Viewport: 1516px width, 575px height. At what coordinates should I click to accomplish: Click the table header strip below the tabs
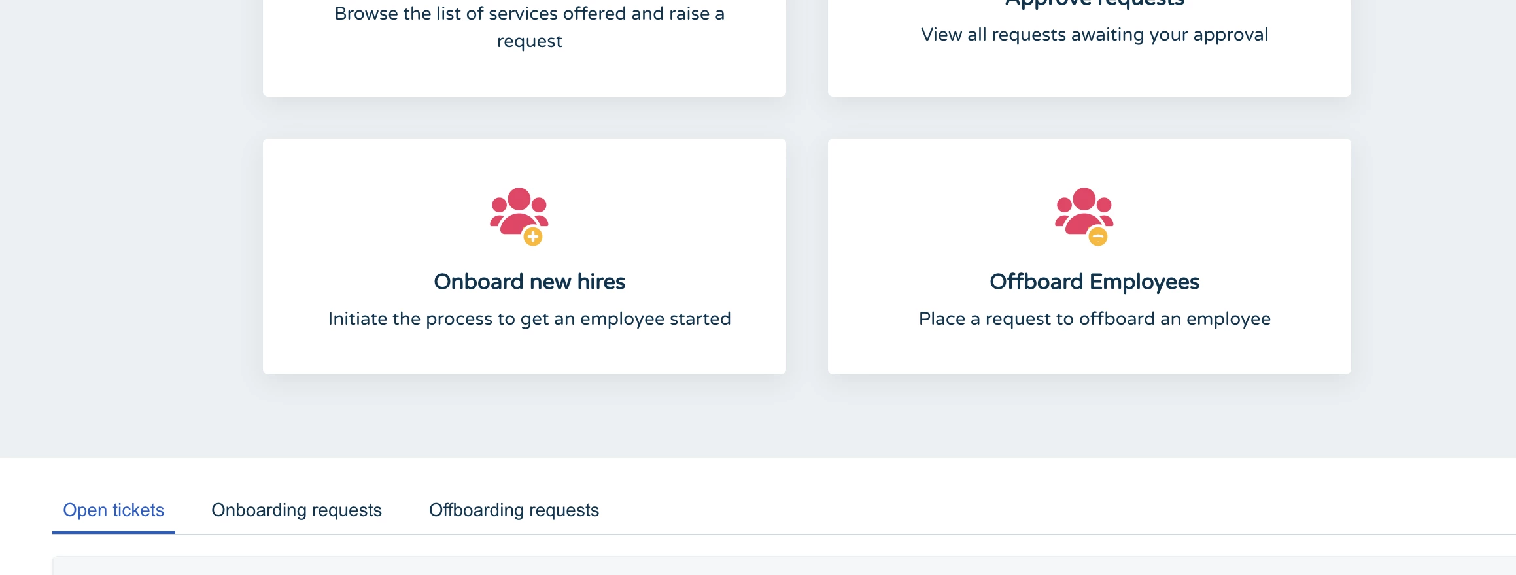click(784, 566)
